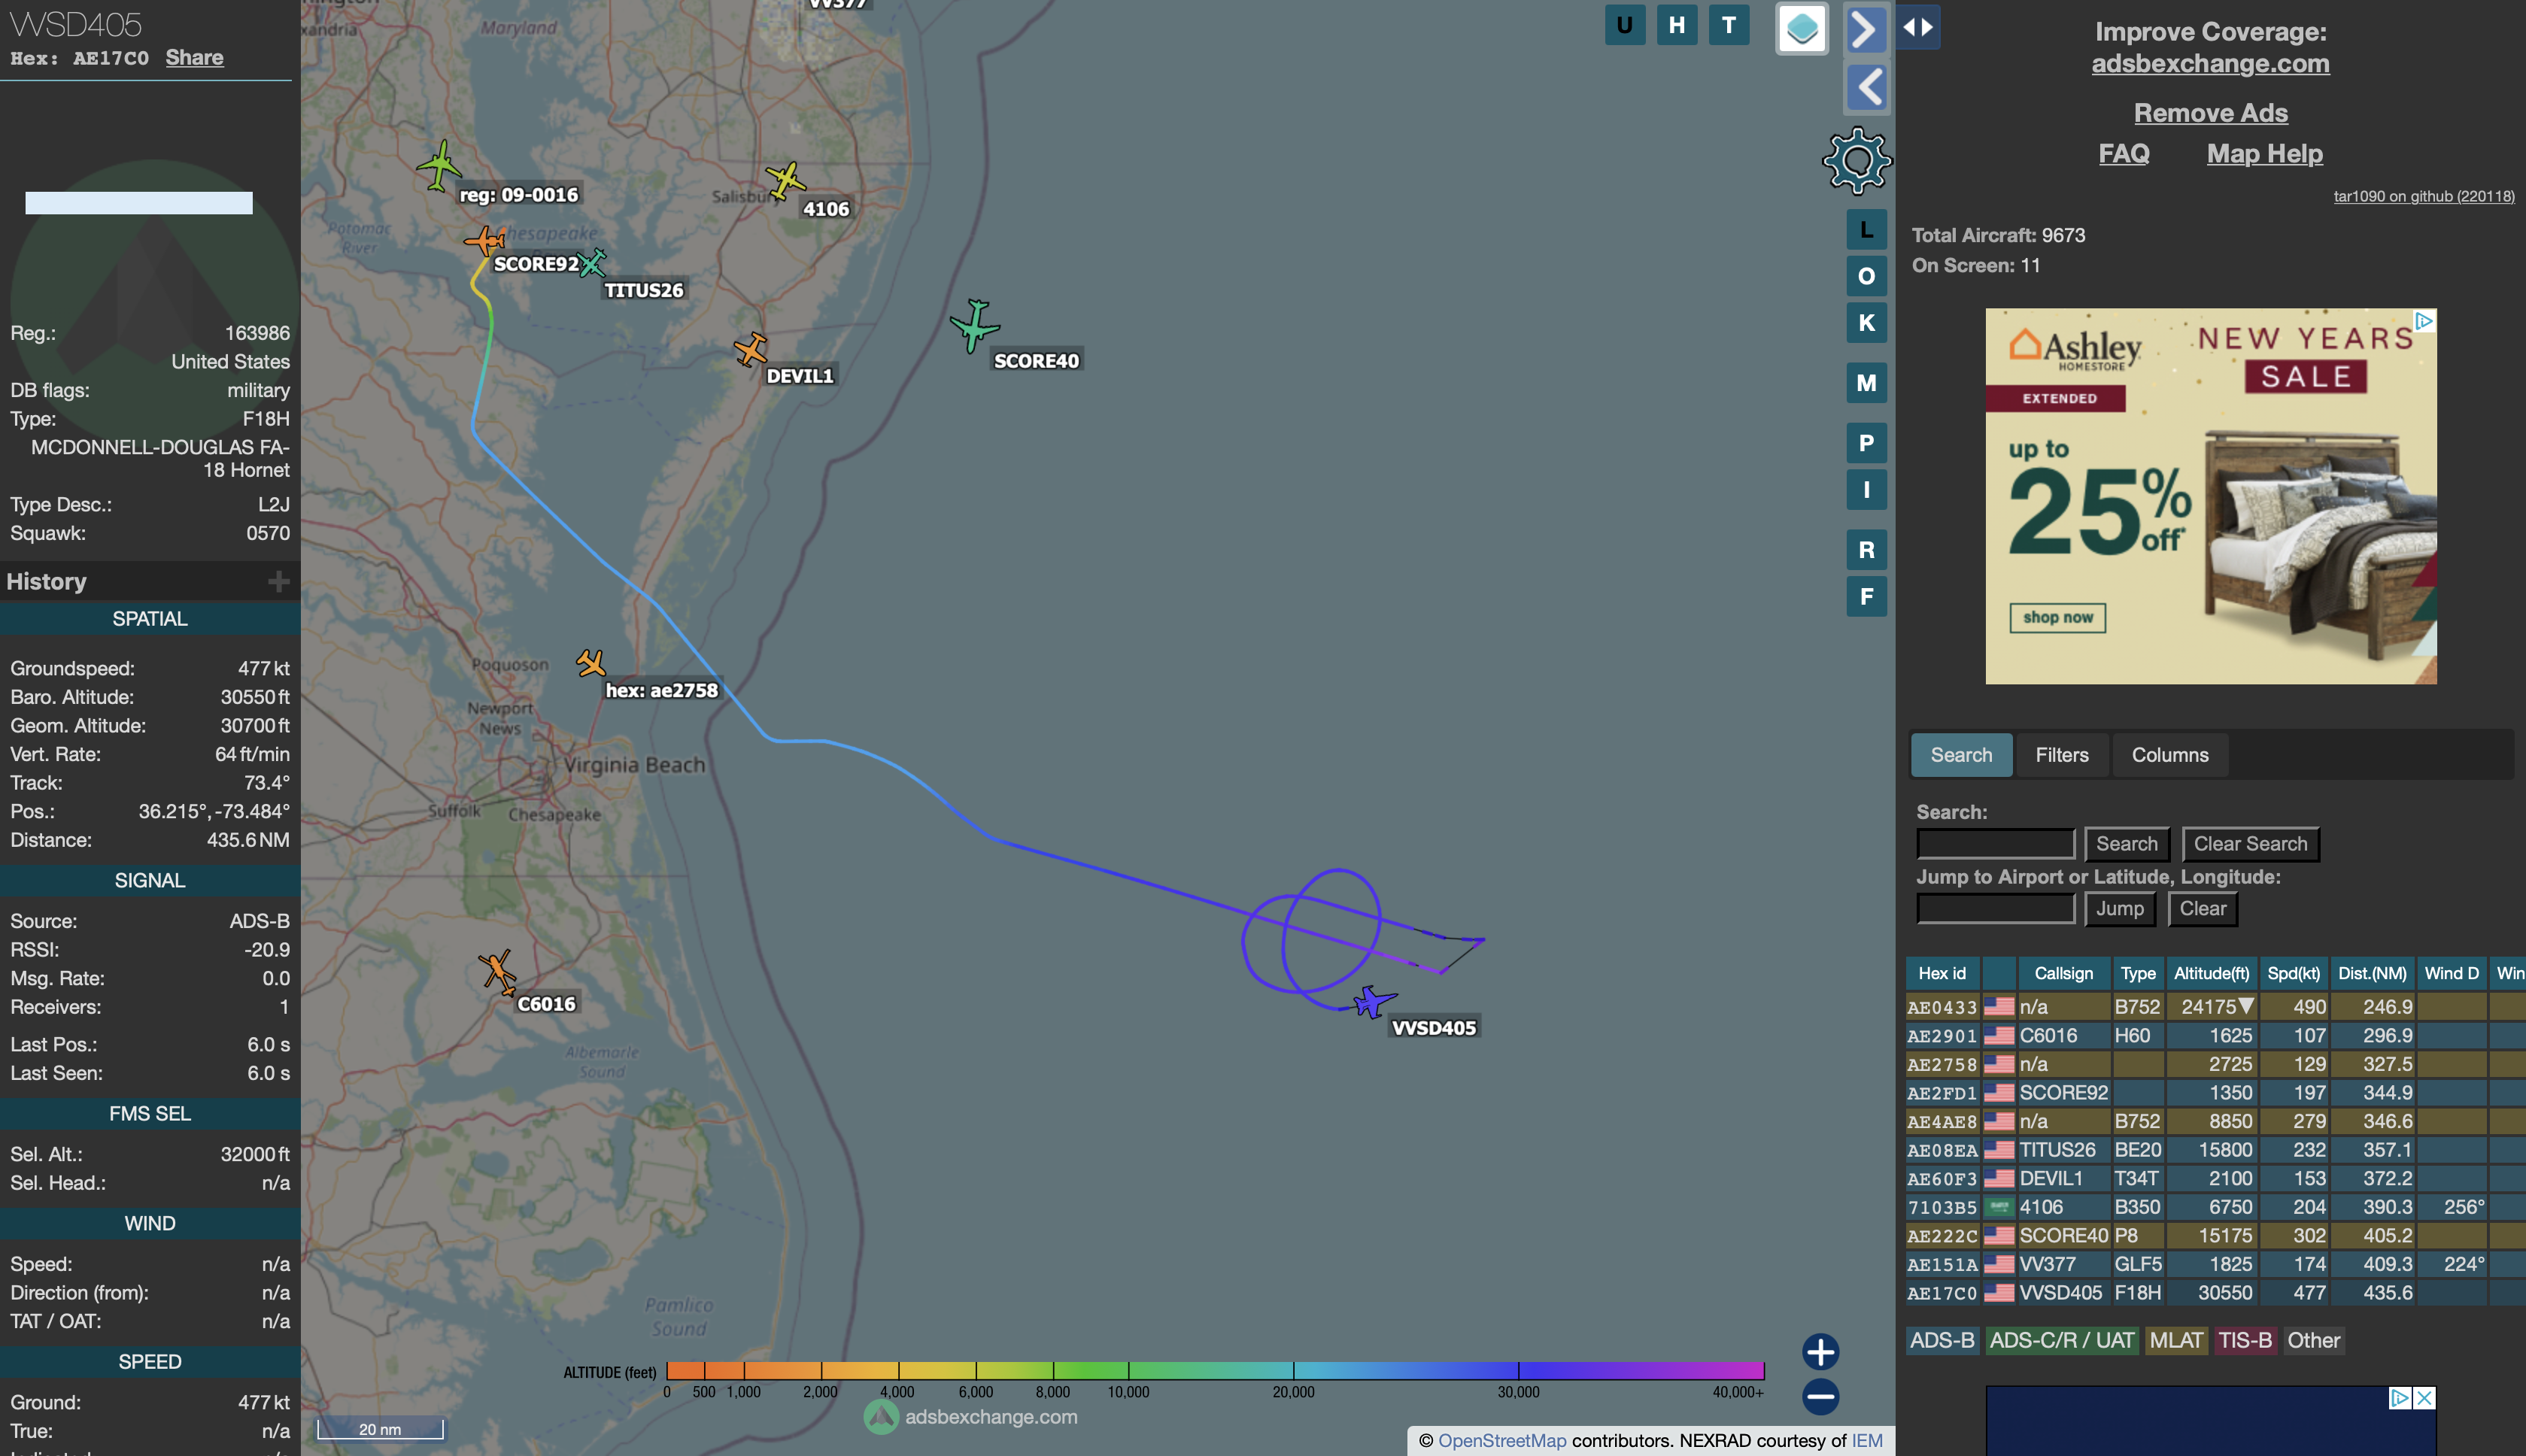
Task: Select the TITUS26 row in aircraft table
Action: coord(2215,1150)
